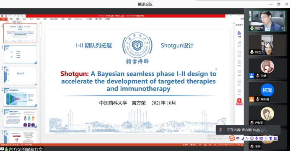Open the Sogou toolbox grid icon
The height and width of the screenshot is (151, 290).
pos(275,138)
